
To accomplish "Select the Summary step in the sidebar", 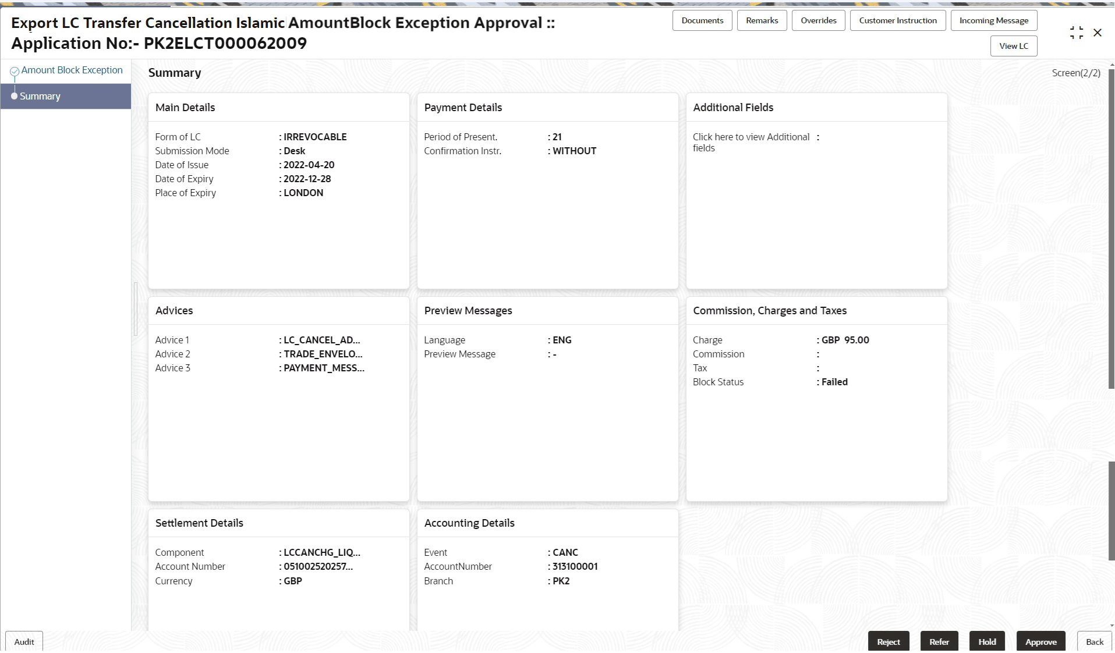I will [x=41, y=96].
